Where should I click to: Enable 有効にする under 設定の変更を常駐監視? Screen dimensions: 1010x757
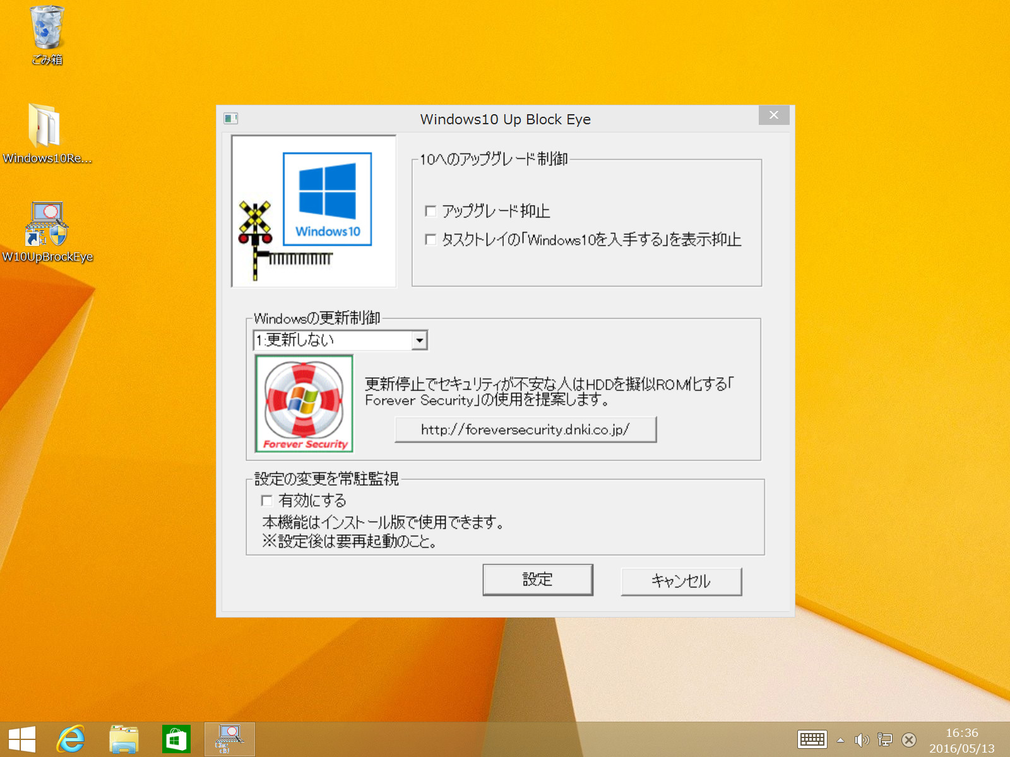click(268, 500)
